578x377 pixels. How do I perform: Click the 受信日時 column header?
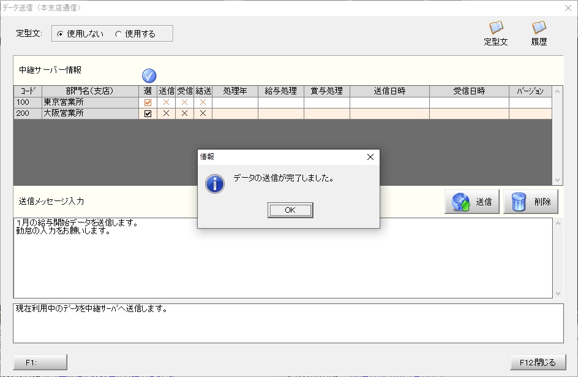[x=469, y=91]
